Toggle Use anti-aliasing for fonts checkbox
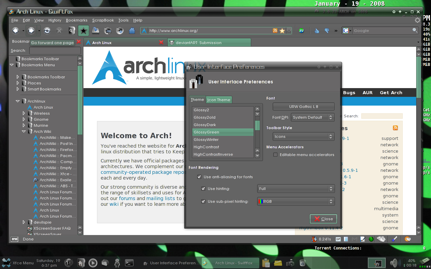 199,177
